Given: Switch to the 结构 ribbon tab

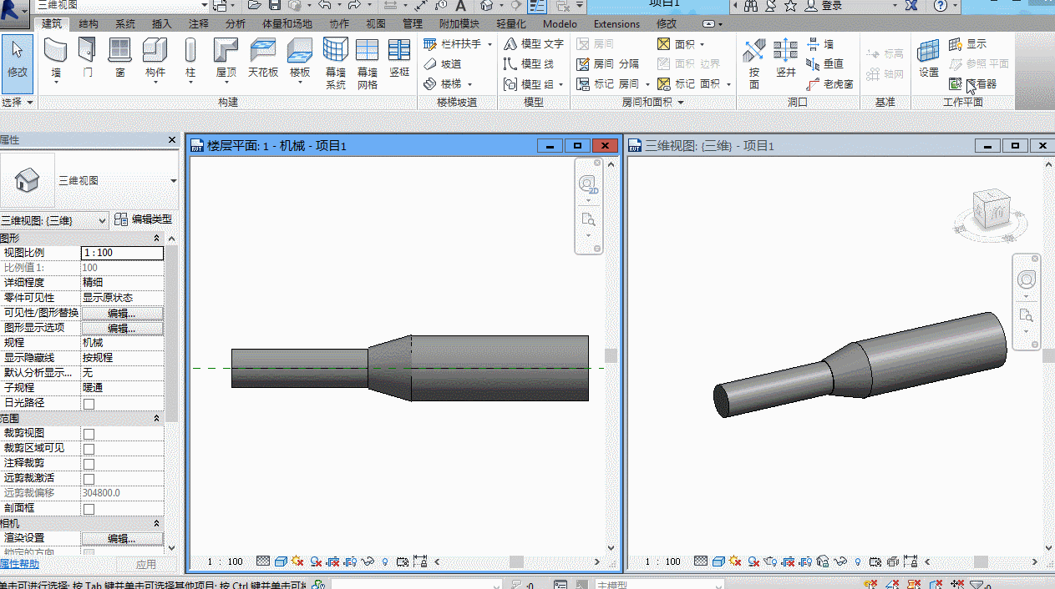Looking at the screenshot, I should pos(89,23).
